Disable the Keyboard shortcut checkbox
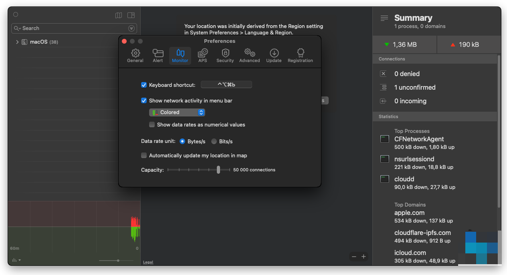This screenshot has width=507, height=275. pos(144,85)
